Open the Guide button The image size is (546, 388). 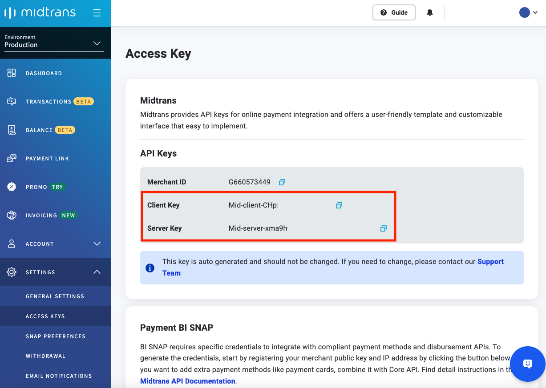point(394,12)
